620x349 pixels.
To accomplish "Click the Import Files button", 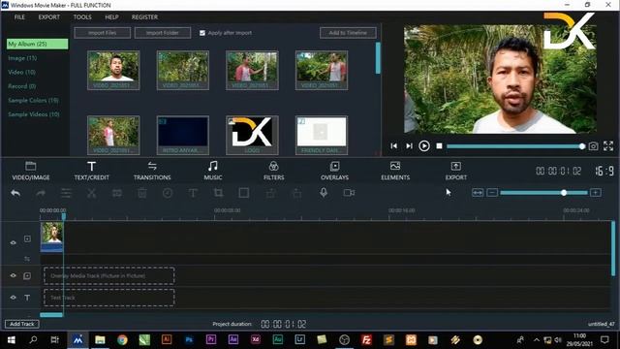I will click(103, 33).
